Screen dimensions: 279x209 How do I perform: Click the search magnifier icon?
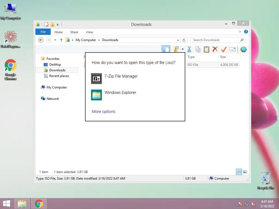tap(242, 40)
